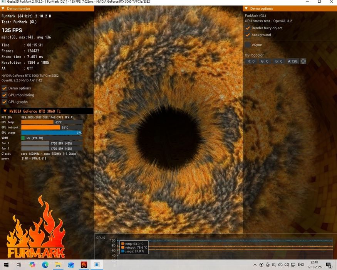
Task: Toggle the GPU monitoring checkbox
Action: 4,95
